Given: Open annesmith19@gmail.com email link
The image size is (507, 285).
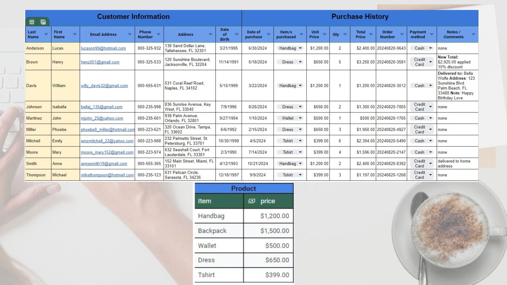Looking at the screenshot, I should click(104, 164).
